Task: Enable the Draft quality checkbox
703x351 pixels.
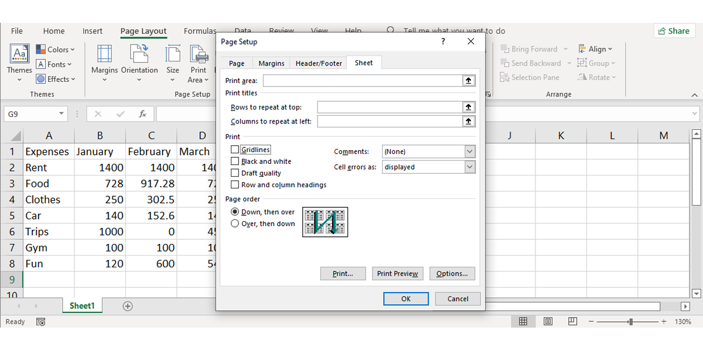Action: [x=235, y=173]
